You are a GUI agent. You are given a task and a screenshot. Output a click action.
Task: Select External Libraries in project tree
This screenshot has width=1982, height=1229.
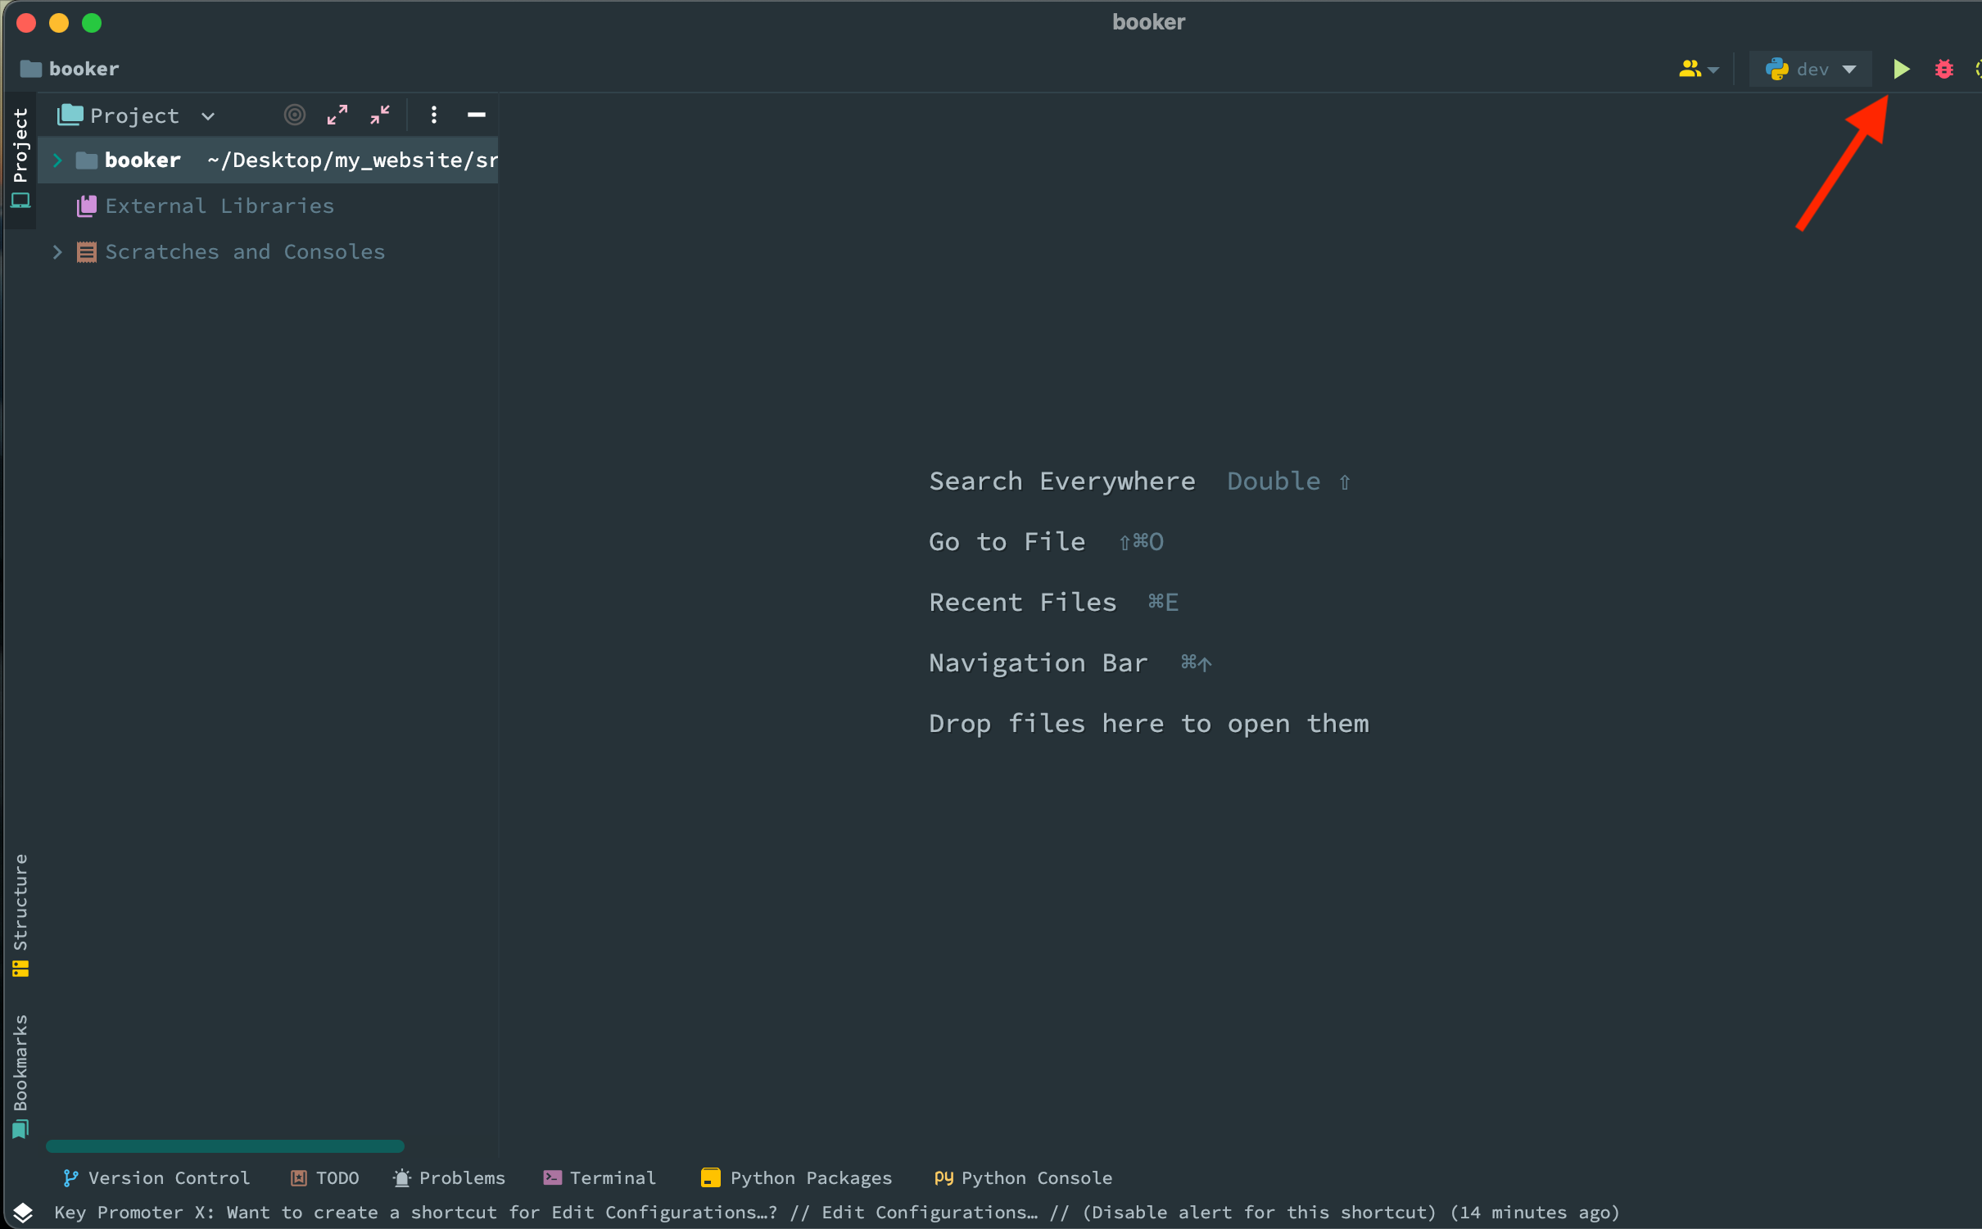219,206
